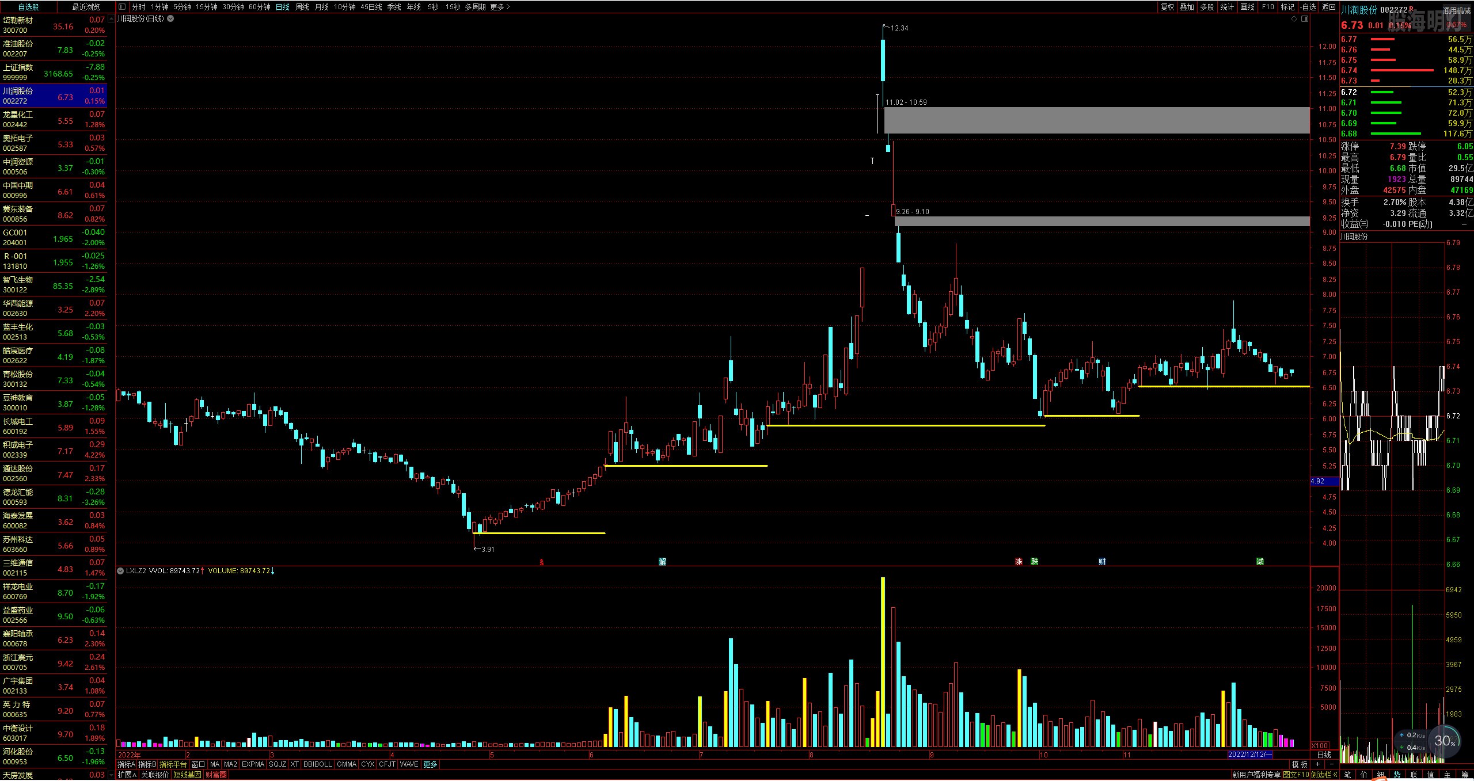The height and width of the screenshot is (781, 1474).
Task: Toggle 多股 multi-stock view
Action: tap(1207, 7)
